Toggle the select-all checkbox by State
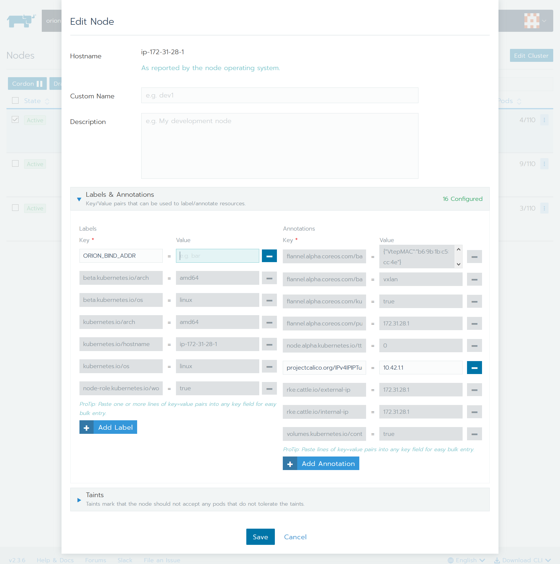560x564 pixels. click(x=15, y=101)
